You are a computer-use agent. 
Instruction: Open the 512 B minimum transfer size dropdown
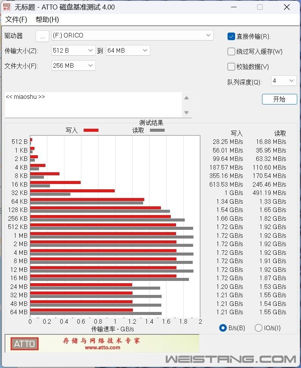click(x=90, y=50)
